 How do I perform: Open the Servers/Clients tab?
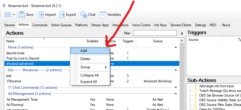181,25
